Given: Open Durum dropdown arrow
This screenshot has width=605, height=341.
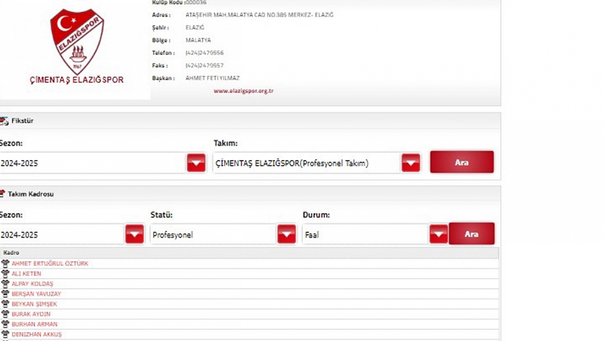Looking at the screenshot, I should [439, 234].
